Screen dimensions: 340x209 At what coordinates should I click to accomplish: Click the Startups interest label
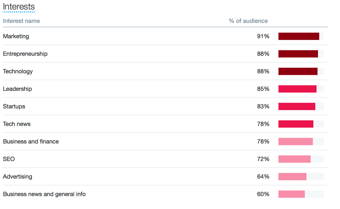(x=14, y=106)
